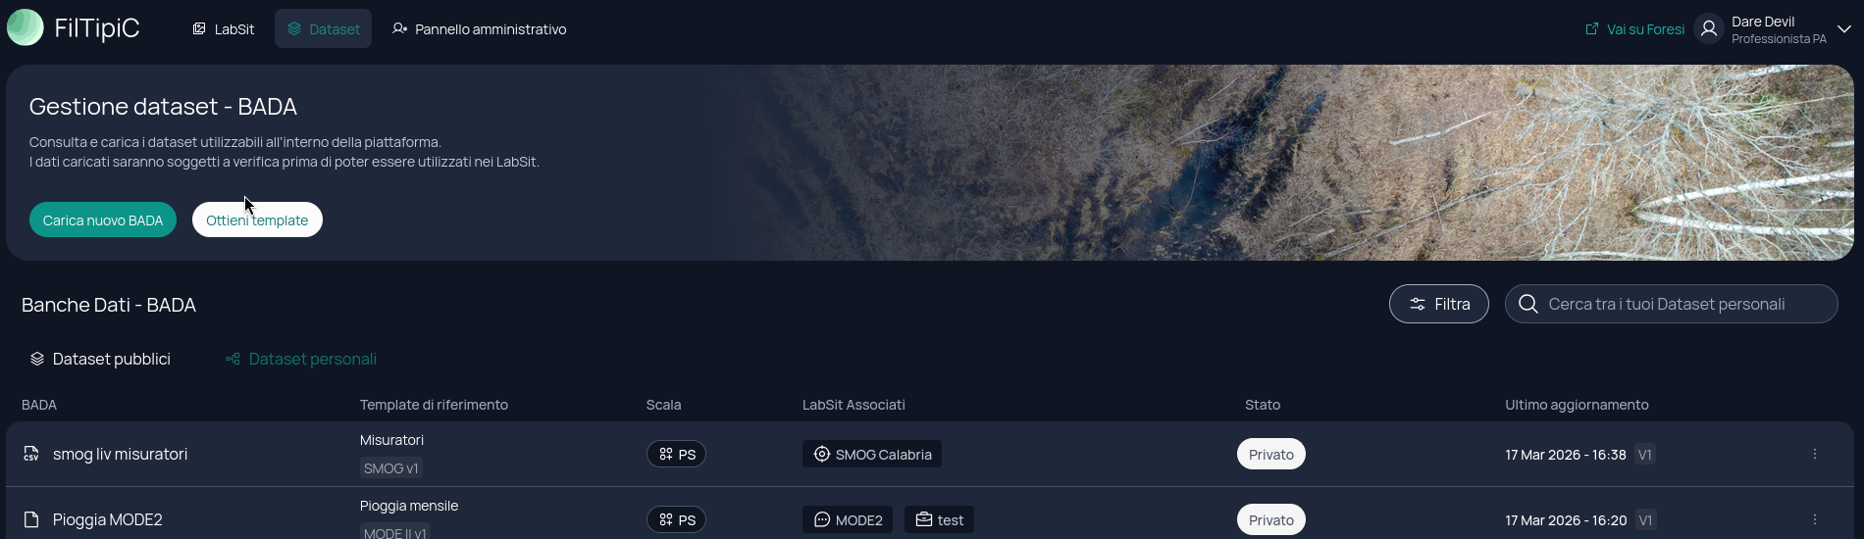Viewport: 1864px width, 539px height.
Task: Expand the Dare Devil account dropdown
Action: point(1843,29)
